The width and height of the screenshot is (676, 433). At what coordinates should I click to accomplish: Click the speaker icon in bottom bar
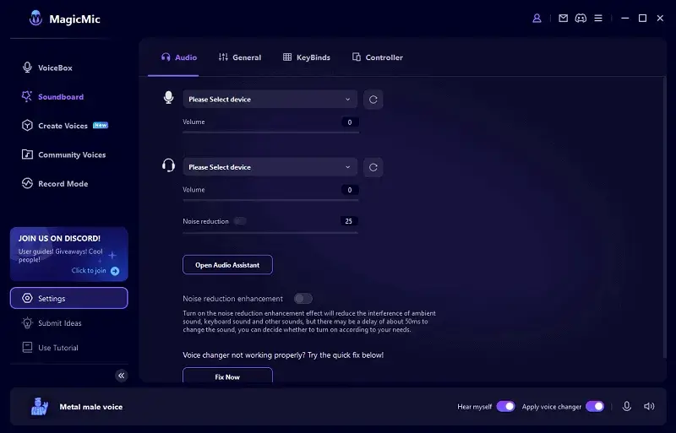click(x=649, y=406)
